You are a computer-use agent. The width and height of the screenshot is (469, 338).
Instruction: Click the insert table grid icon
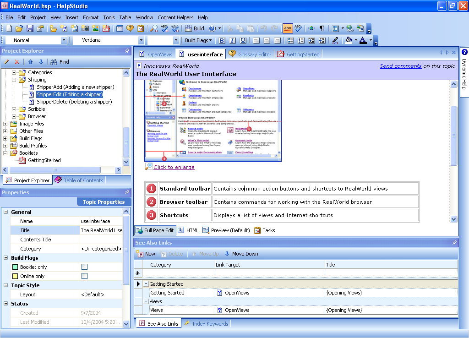(335, 28)
